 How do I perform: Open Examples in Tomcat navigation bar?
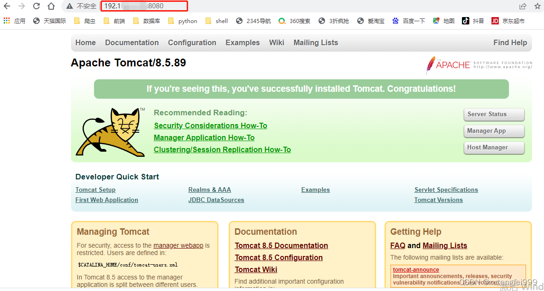pos(242,43)
